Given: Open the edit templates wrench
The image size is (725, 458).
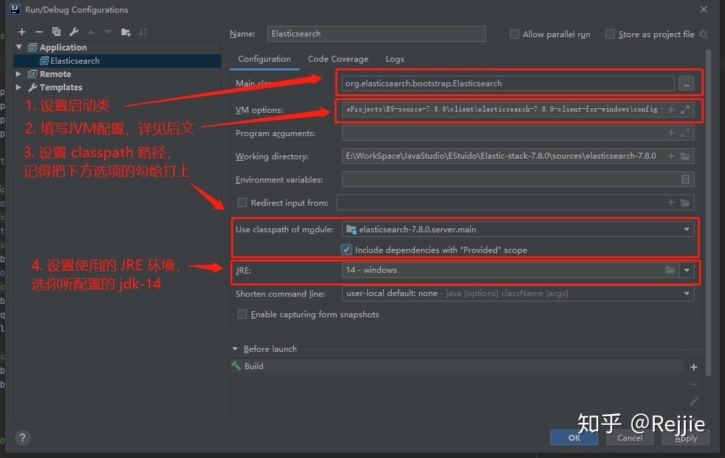Looking at the screenshot, I should 74,32.
